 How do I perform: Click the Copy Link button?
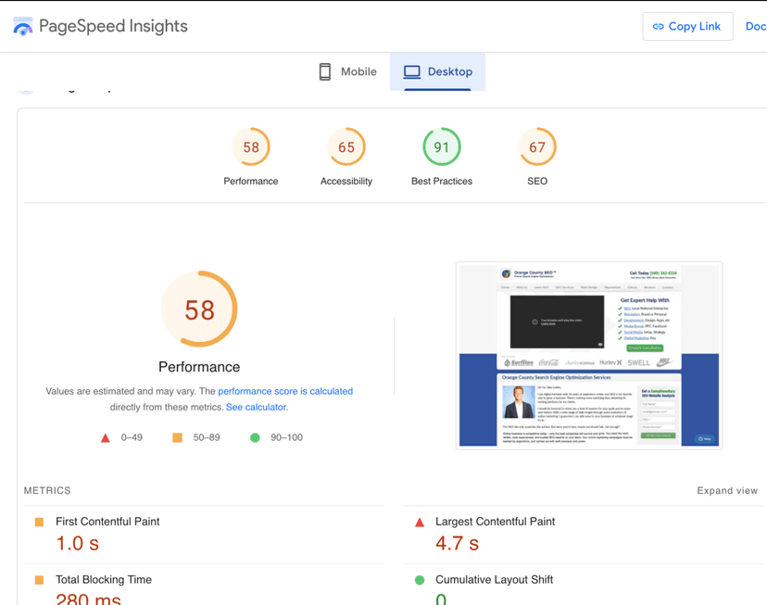point(687,26)
